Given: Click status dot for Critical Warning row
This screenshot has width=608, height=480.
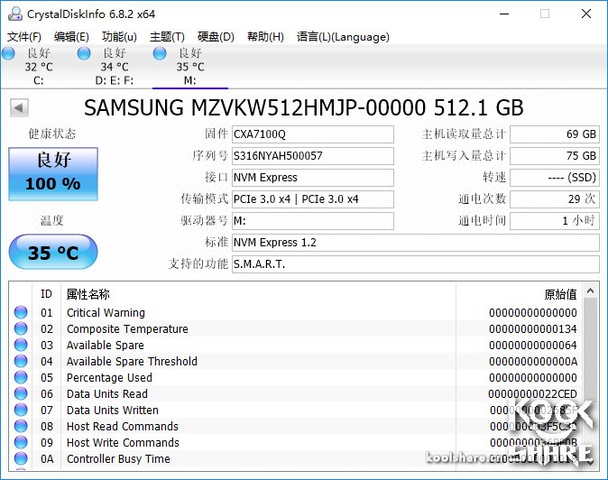Looking at the screenshot, I should [x=21, y=312].
